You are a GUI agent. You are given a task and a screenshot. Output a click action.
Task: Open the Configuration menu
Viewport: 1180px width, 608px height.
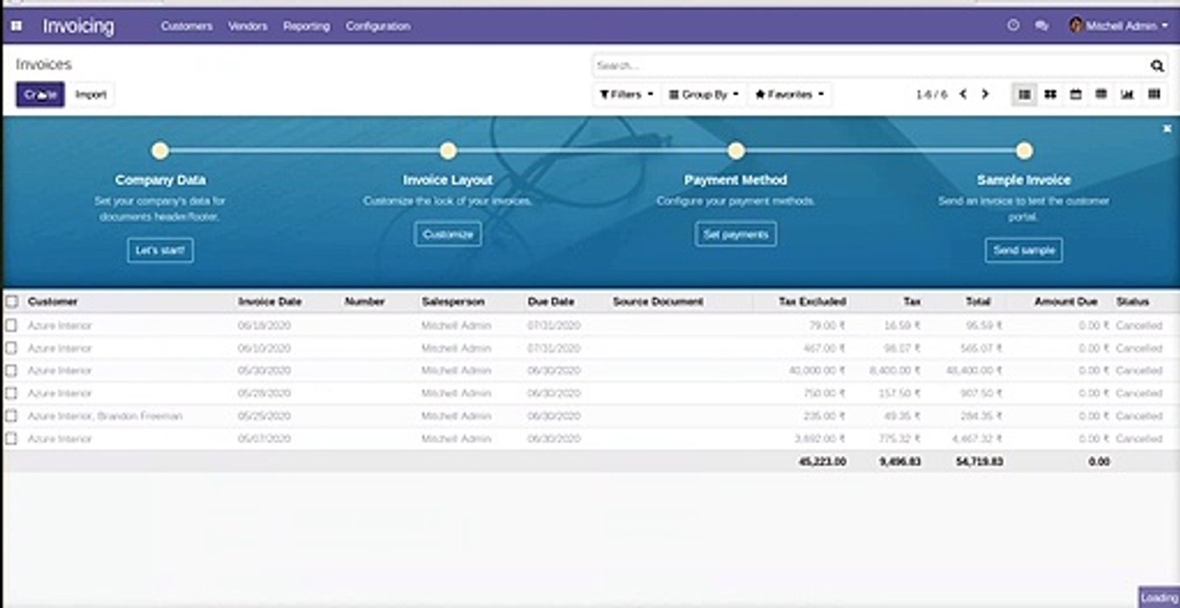coord(378,26)
